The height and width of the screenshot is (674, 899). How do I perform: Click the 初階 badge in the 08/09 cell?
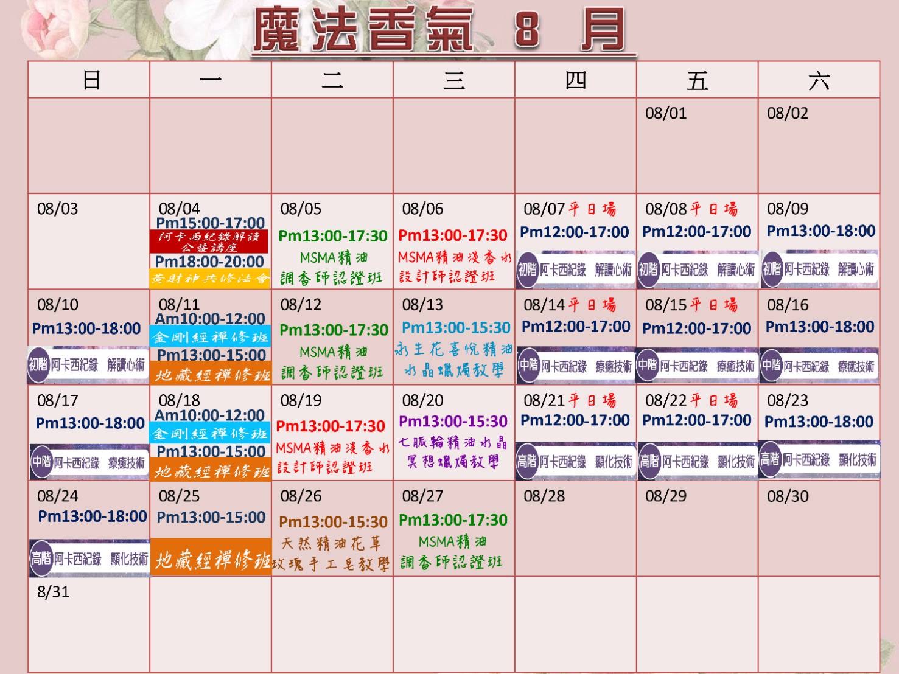772,268
